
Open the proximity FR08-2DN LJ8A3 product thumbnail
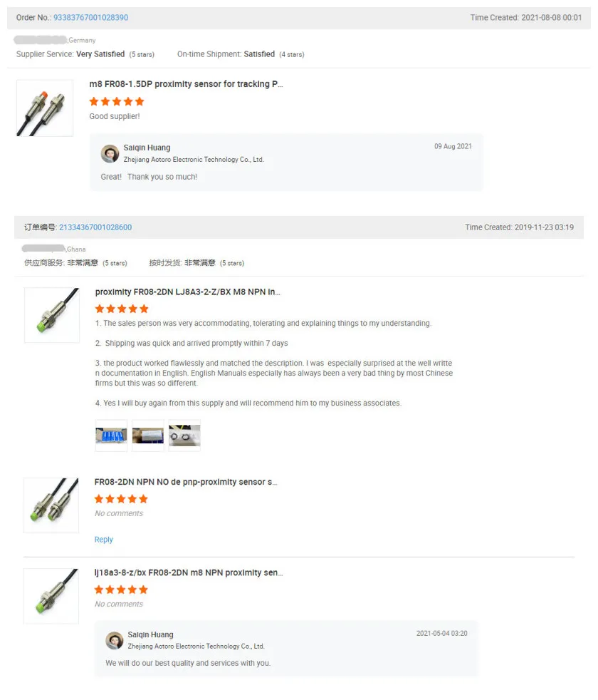(52, 315)
